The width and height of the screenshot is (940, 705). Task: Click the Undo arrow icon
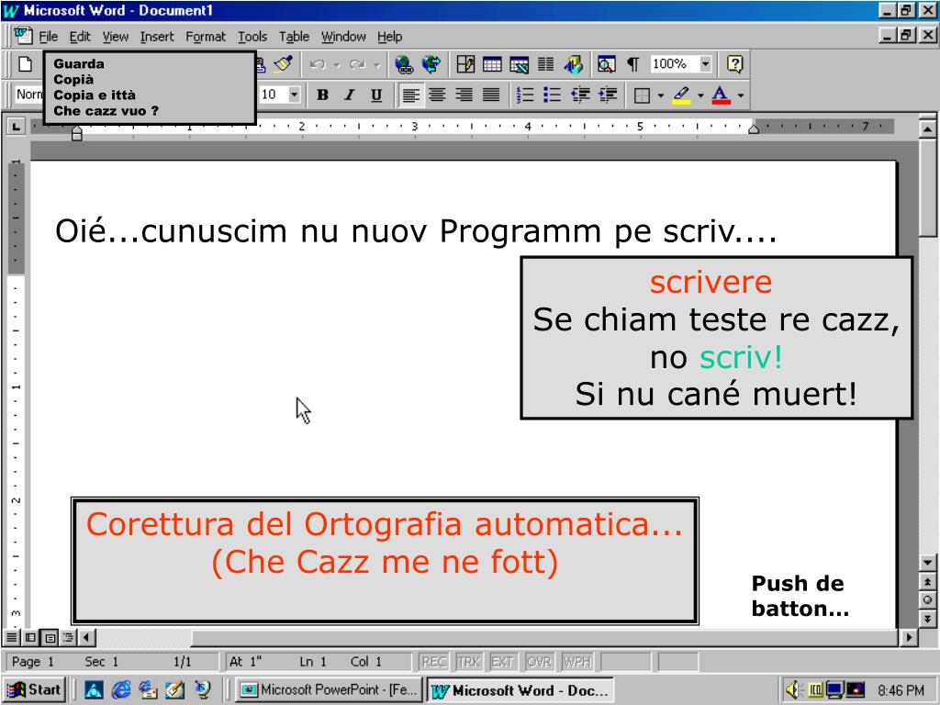pos(318,64)
